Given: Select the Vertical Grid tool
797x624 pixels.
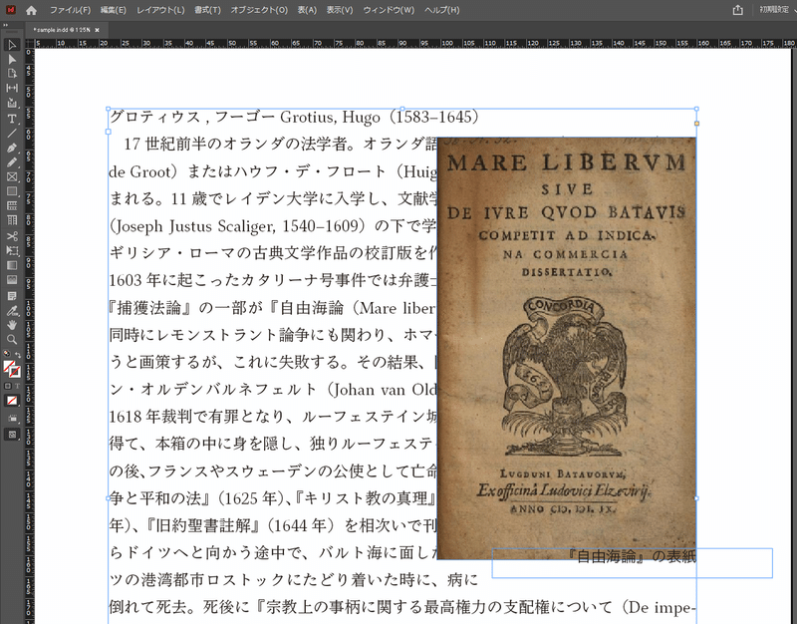Looking at the screenshot, I should click(x=12, y=220).
